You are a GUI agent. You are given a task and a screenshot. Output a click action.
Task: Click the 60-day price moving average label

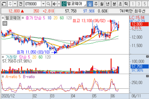coord(62,18)
